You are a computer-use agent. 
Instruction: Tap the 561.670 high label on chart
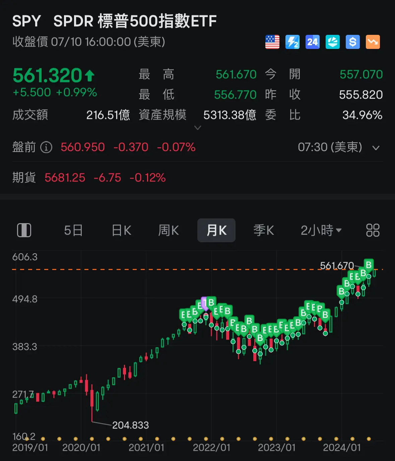[x=337, y=266]
